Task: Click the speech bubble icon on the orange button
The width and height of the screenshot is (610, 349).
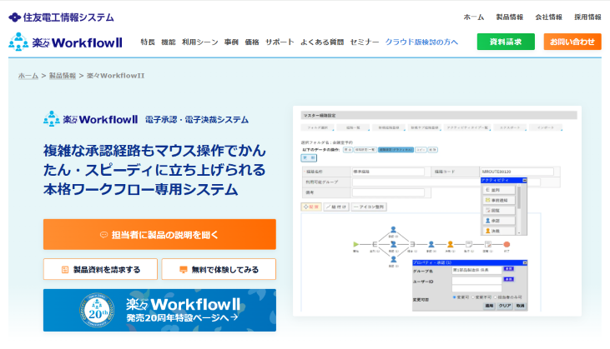Action: tap(103, 235)
